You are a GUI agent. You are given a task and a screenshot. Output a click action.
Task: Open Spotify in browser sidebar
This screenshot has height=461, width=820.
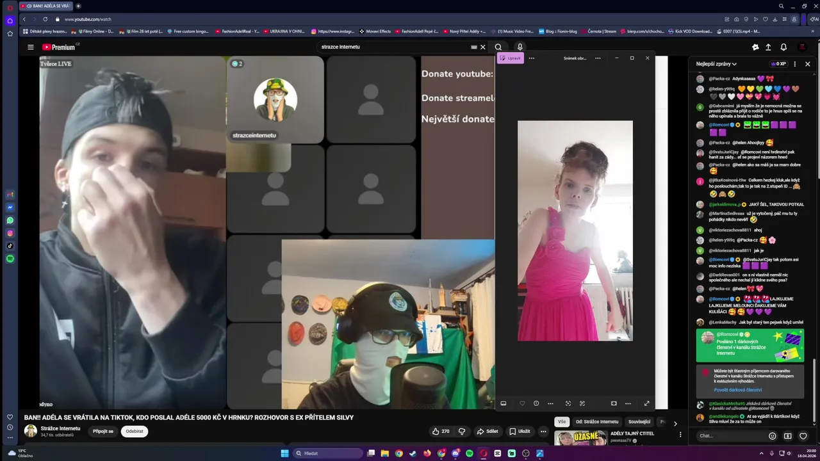10,259
